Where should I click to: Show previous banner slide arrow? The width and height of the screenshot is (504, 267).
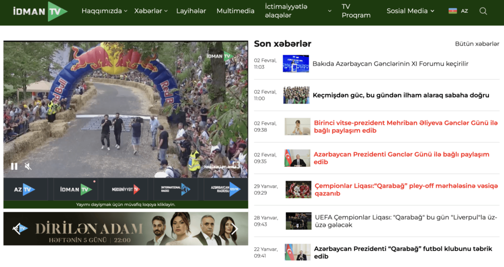(16, 229)
